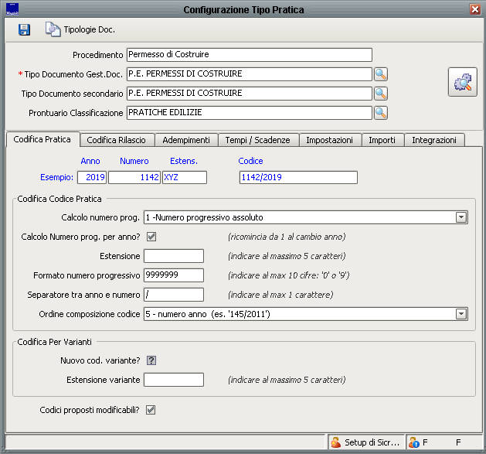Click the Estensione input field

[x=174, y=256]
